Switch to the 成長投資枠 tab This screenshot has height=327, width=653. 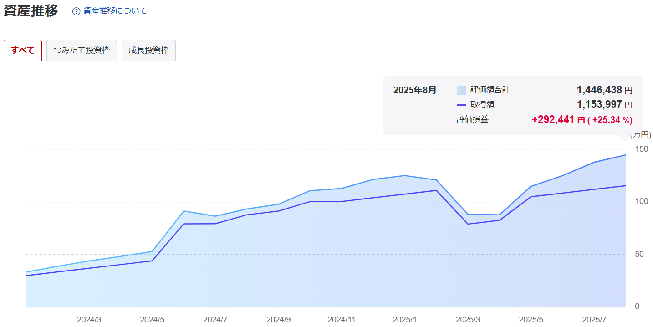coord(148,51)
